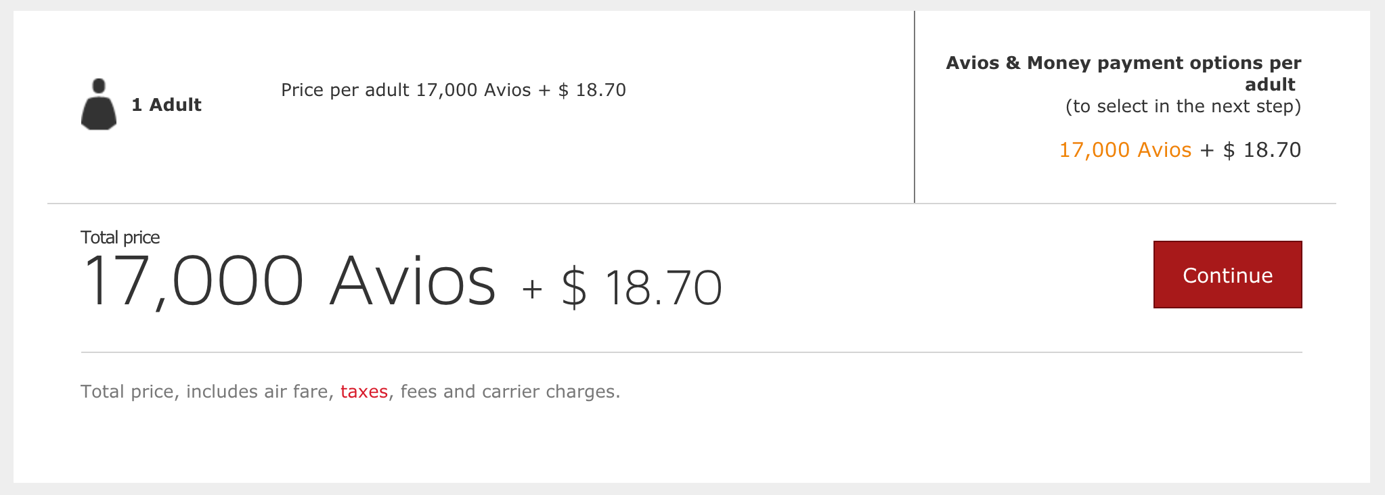Open the red taxes link
The image size is (1385, 495).
tap(364, 392)
